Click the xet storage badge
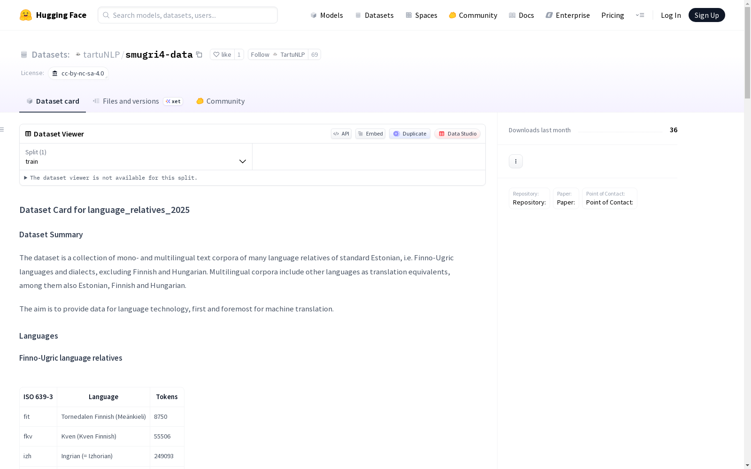751x469 pixels. pyautogui.click(x=173, y=101)
